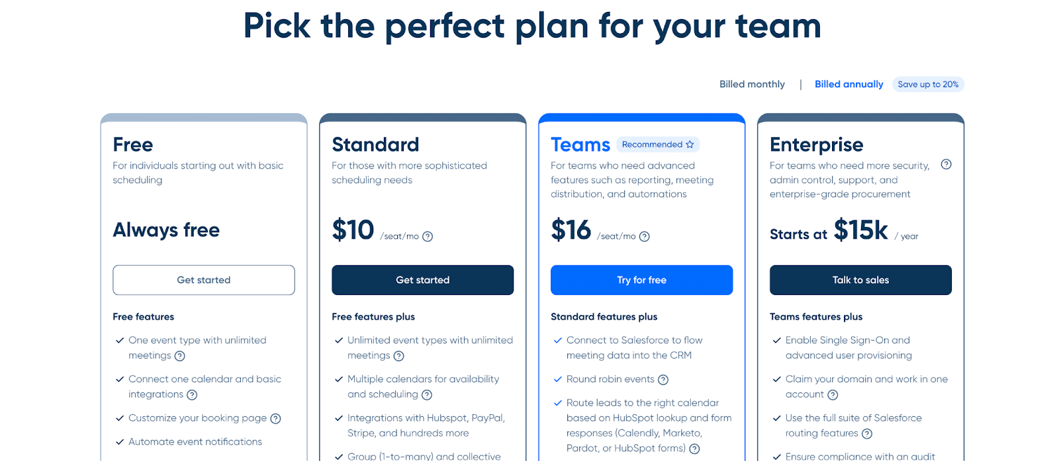1059x461 pixels.
Task: Click Get started on Free plan
Action: pyautogui.click(x=204, y=280)
